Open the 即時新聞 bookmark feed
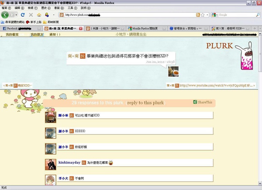Viewport: 262px width, 190px height. pos(51,22)
